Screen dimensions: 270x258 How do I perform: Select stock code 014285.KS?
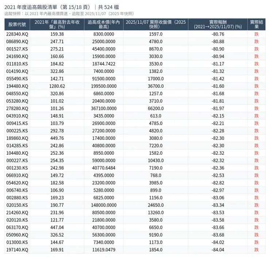coord(17,145)
